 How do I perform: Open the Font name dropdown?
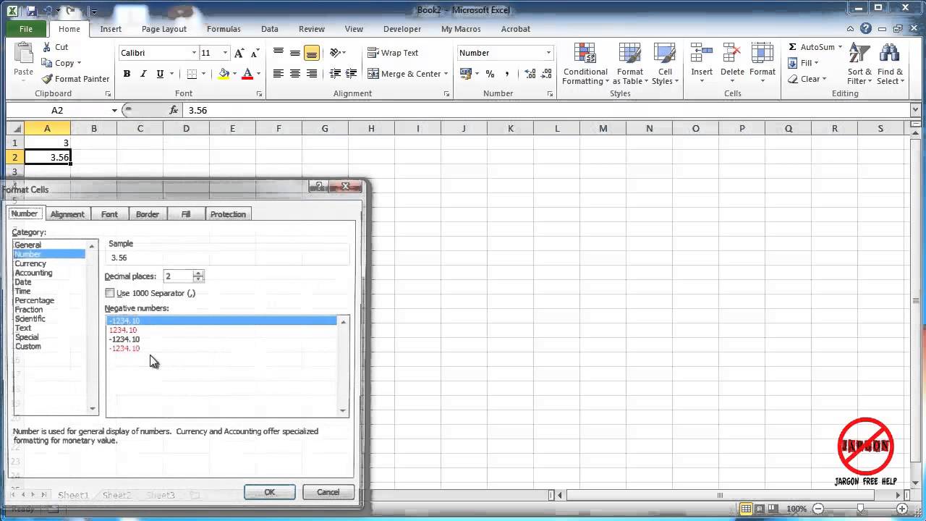coord(194,53)
